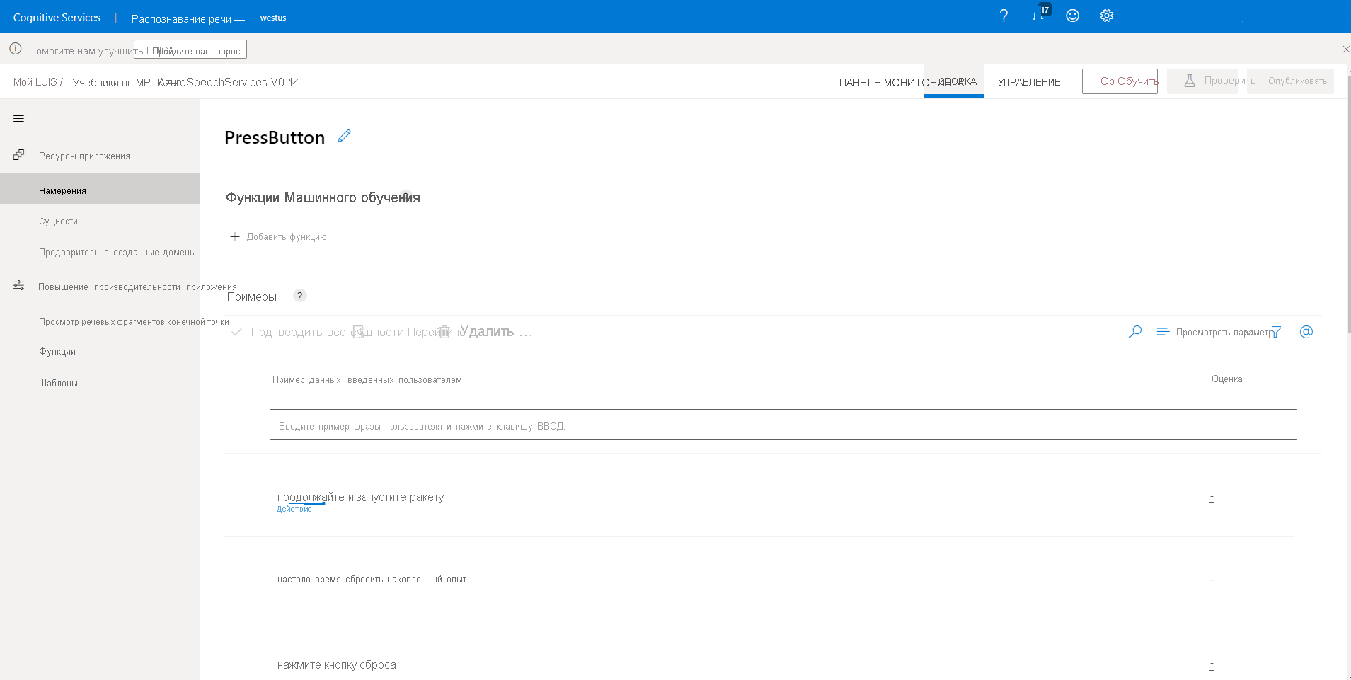Click utterance продолжайте и запустите ракету
The height and width of the screenshot is (680, 1351).
point(360,497)
